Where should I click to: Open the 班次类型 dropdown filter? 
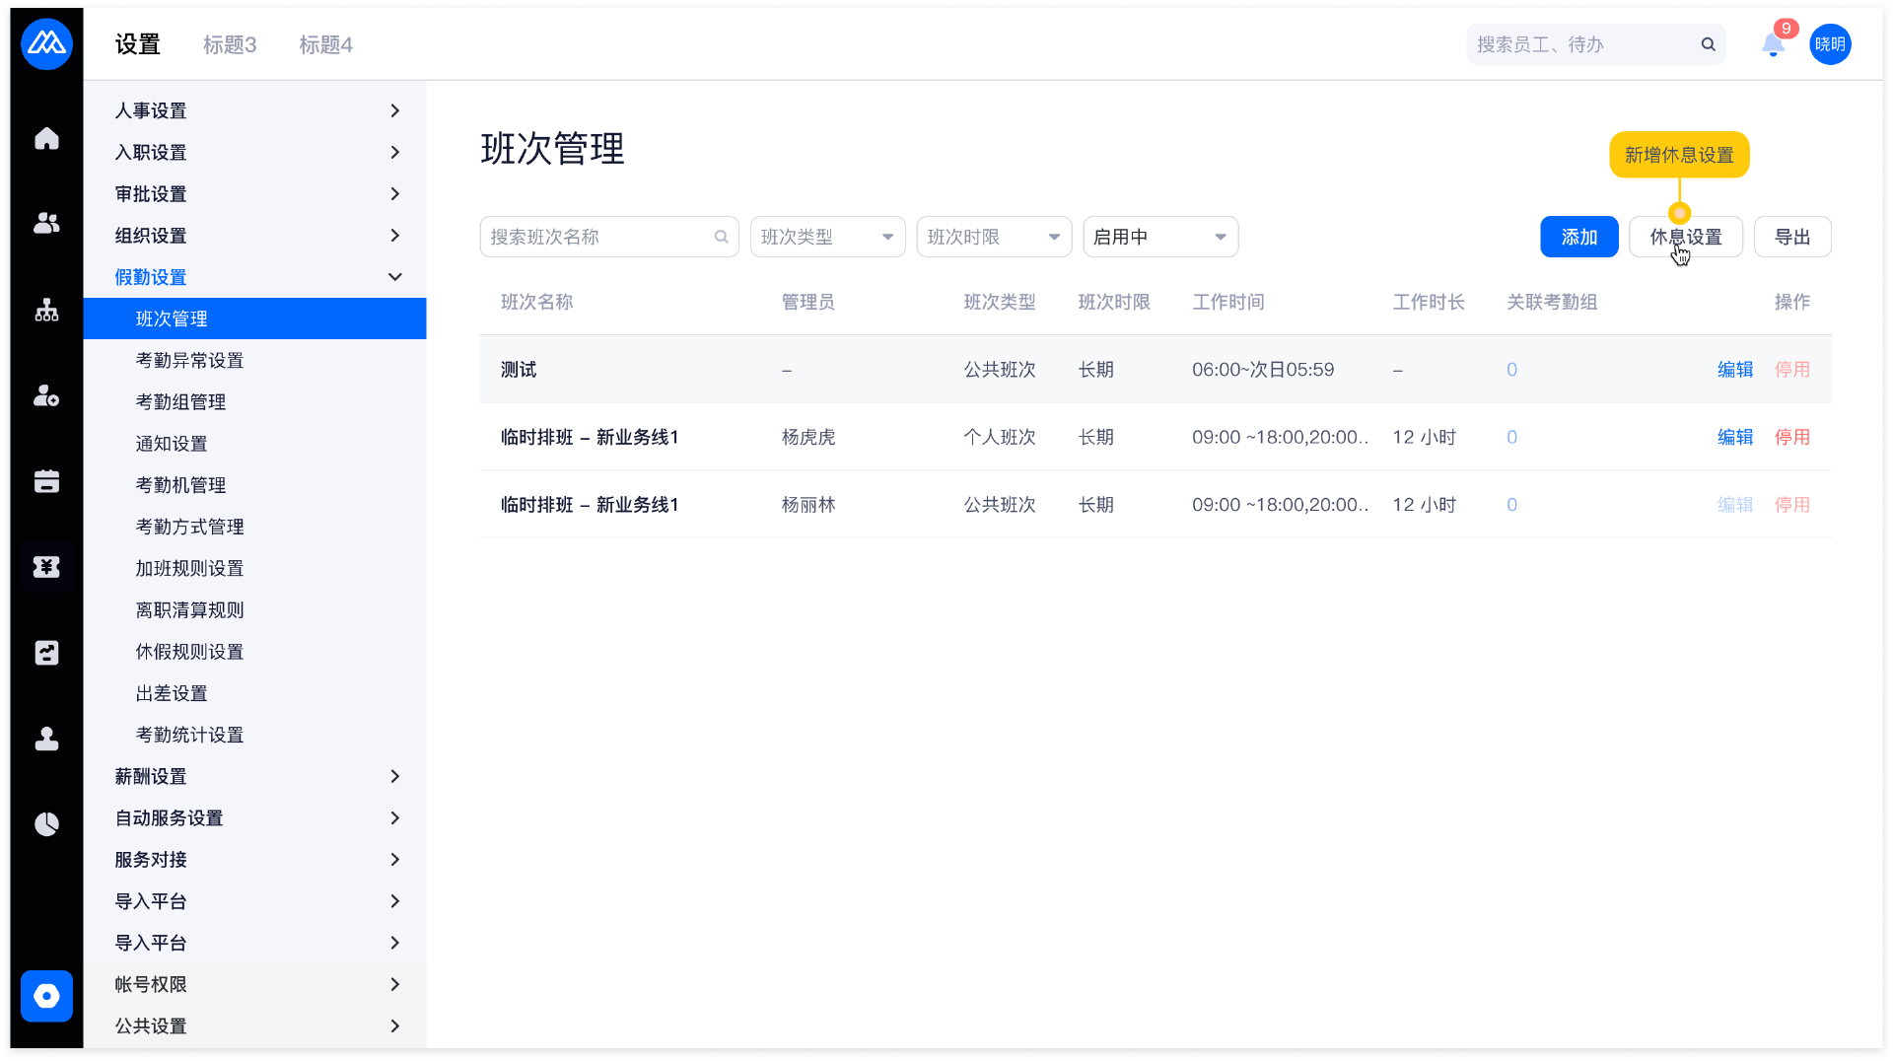click(x=827, y=238)
